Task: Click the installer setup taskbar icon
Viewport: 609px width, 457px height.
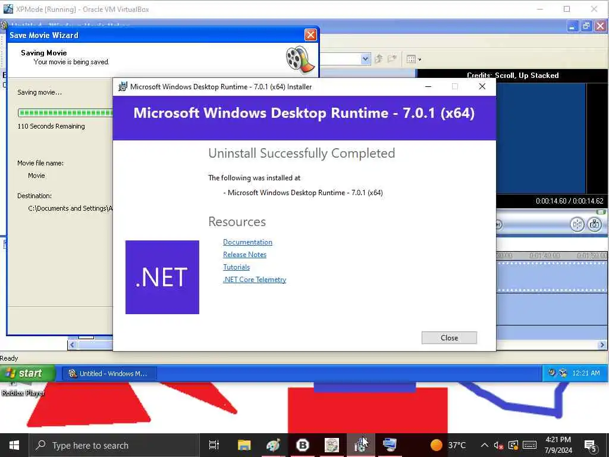Action: coord(361,445)
